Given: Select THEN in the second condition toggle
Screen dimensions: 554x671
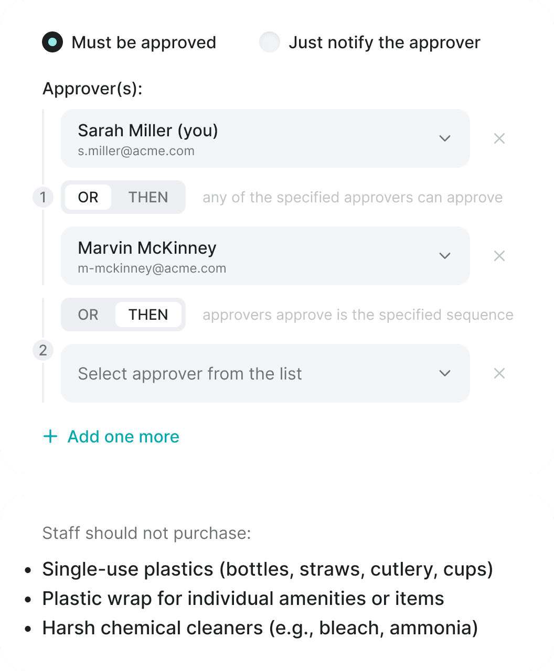Looking at the screenshot, I should (148, 315).
